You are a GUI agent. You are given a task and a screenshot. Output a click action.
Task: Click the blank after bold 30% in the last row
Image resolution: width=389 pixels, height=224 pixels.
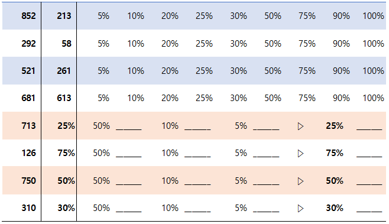(369, 209)
